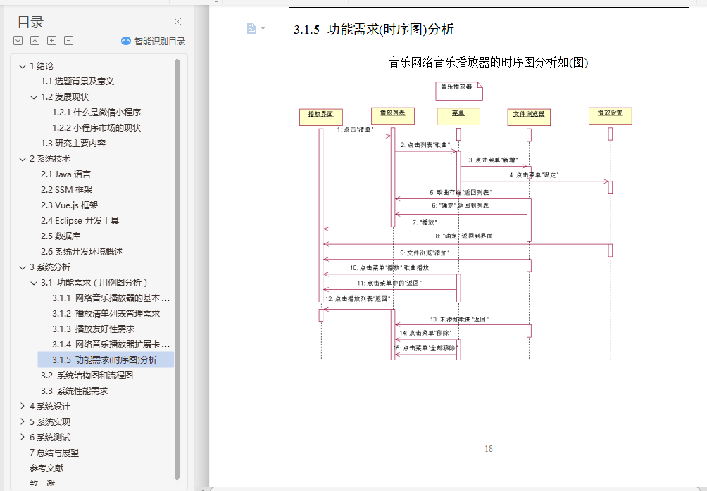
Task: Jump to 3.1.1 网络音乐播放器的基本
Action: 111,298
